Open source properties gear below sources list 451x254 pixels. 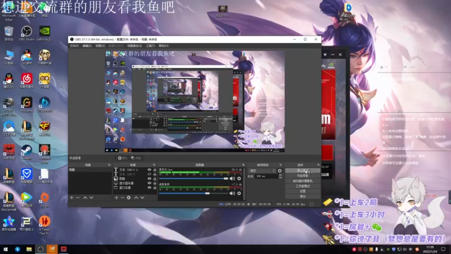pyautogui.click(x=129, y=198)
